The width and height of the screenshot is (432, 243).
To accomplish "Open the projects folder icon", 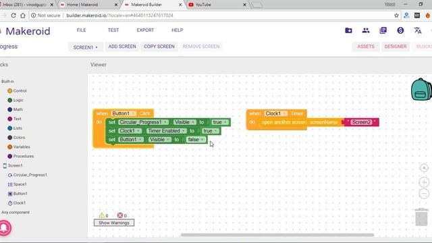I will click(348, 30).
